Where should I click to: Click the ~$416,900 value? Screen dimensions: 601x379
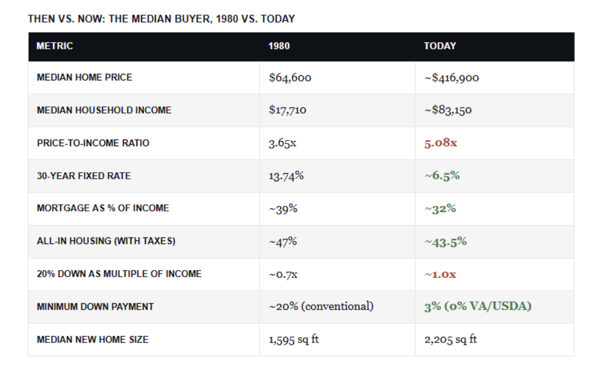(452, 78)
